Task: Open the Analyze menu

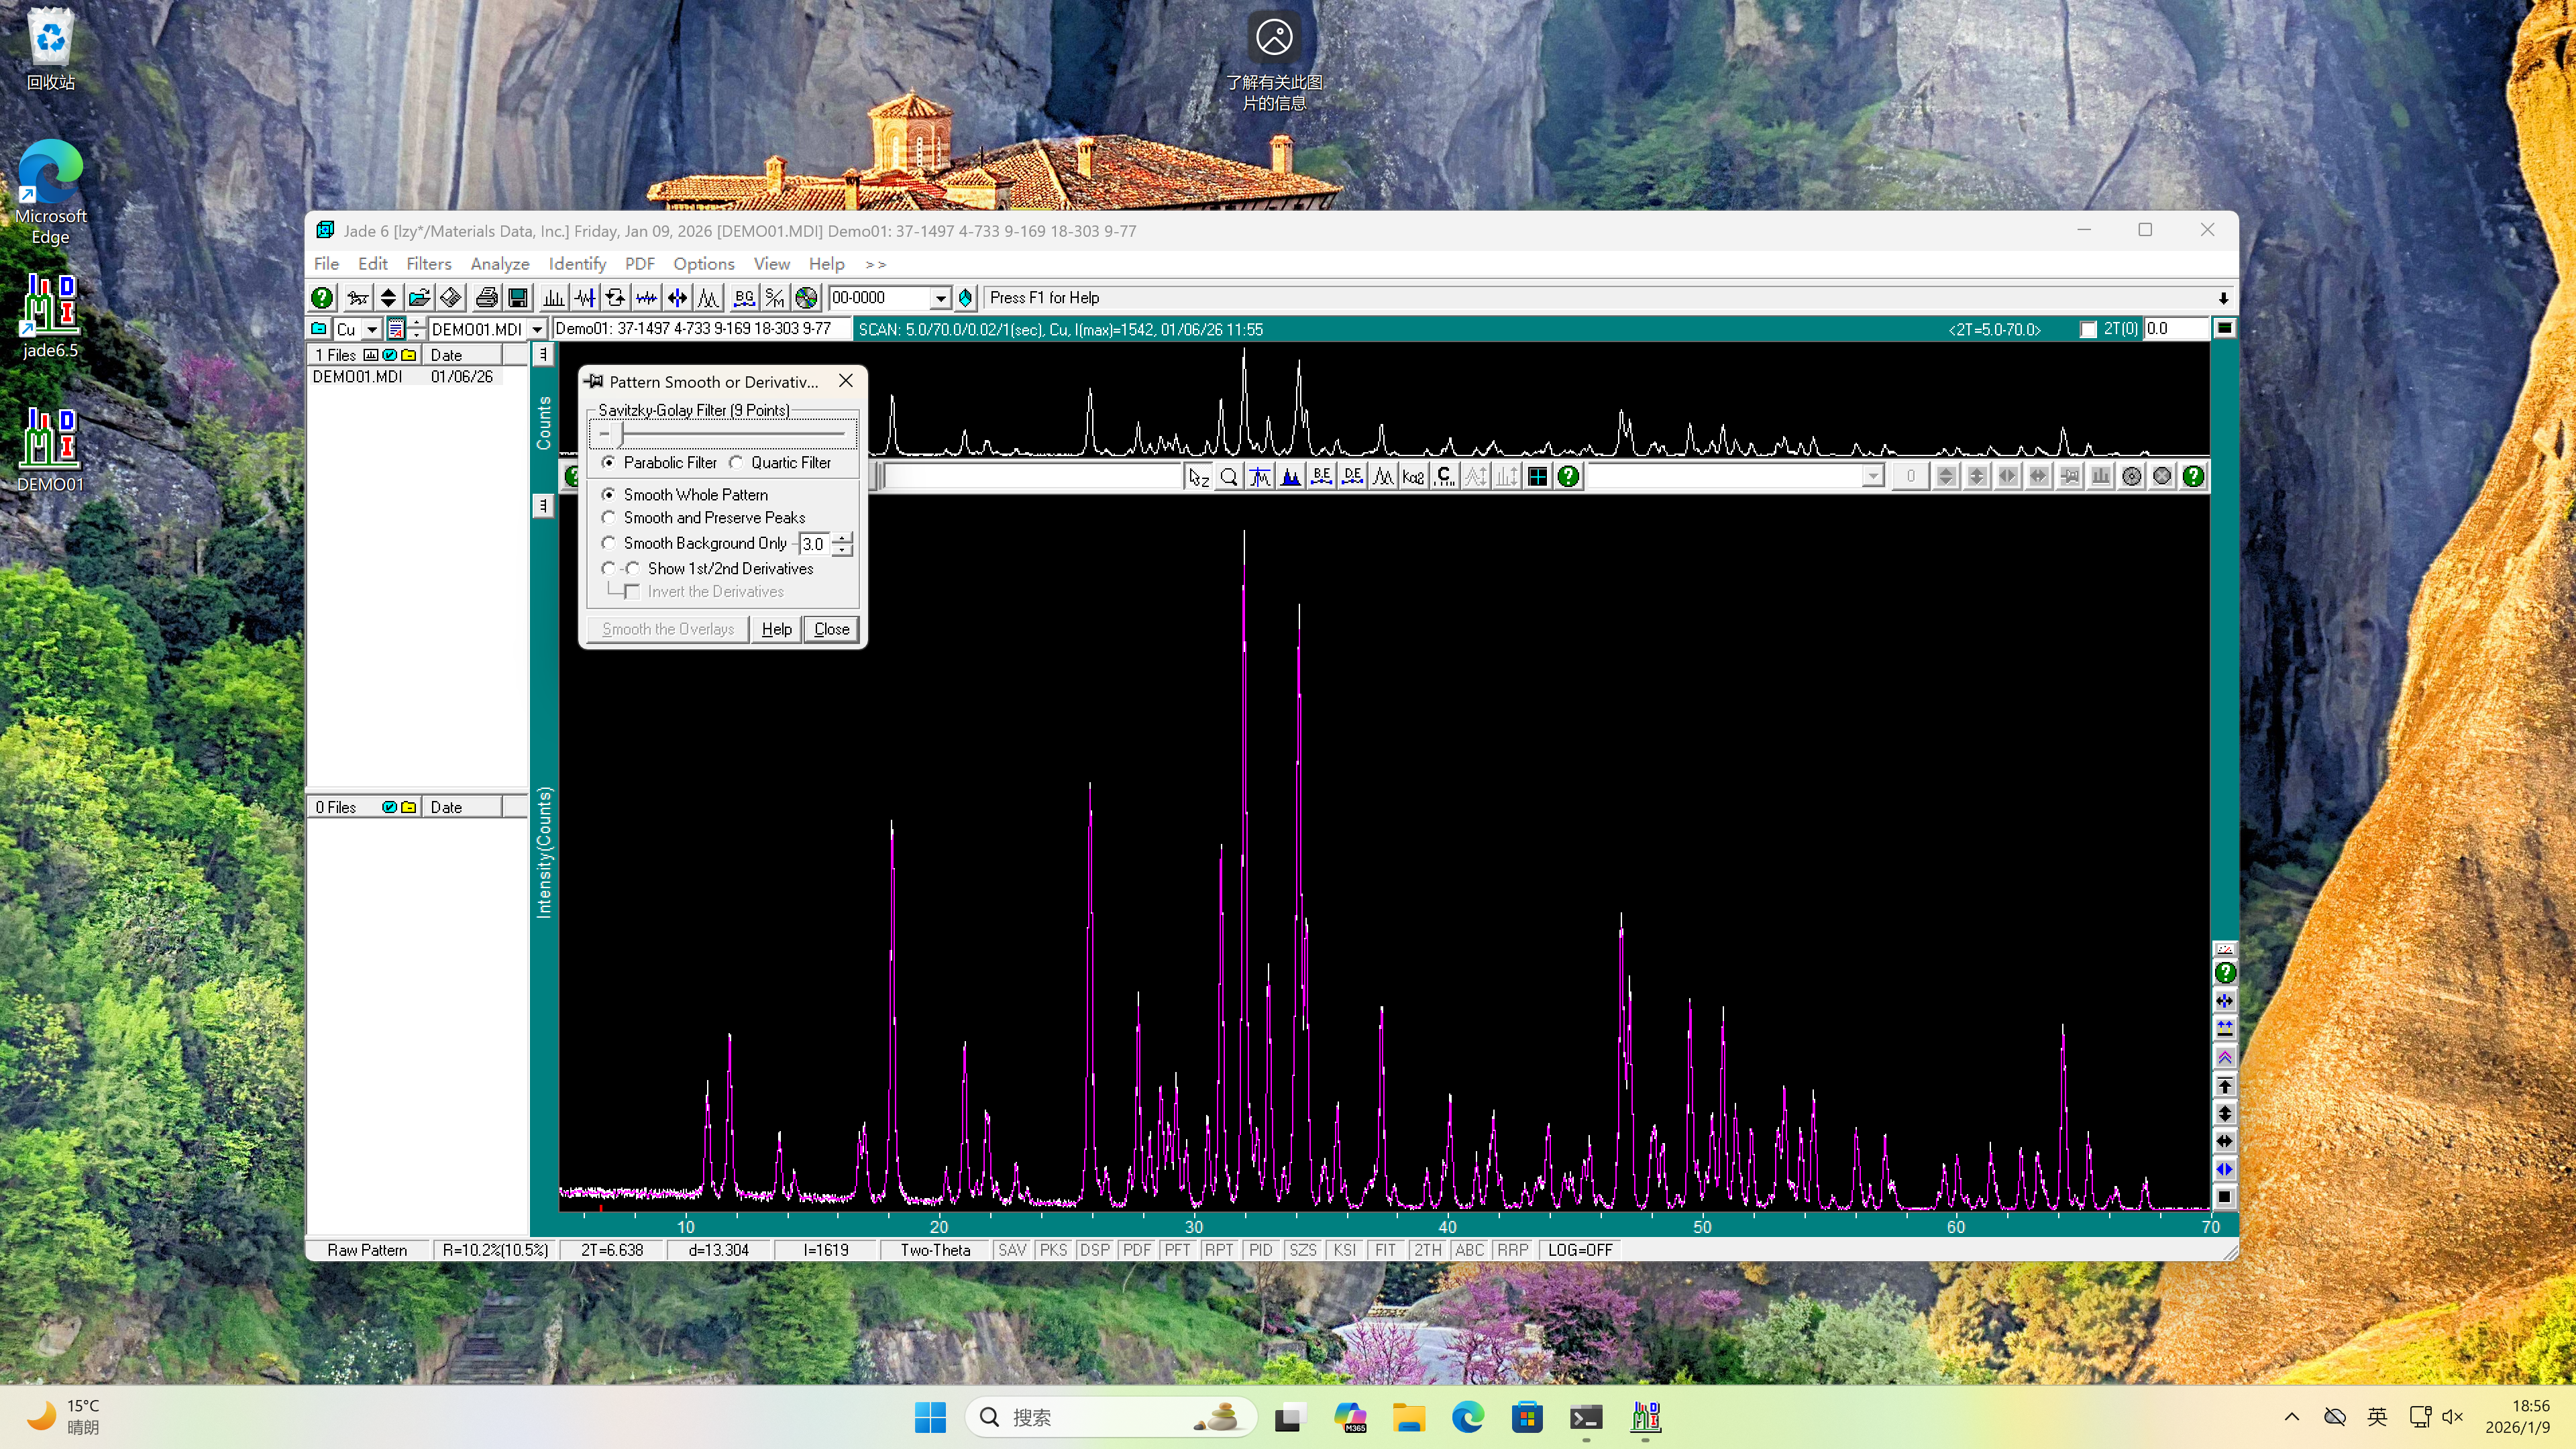Action: click(499, 264)
